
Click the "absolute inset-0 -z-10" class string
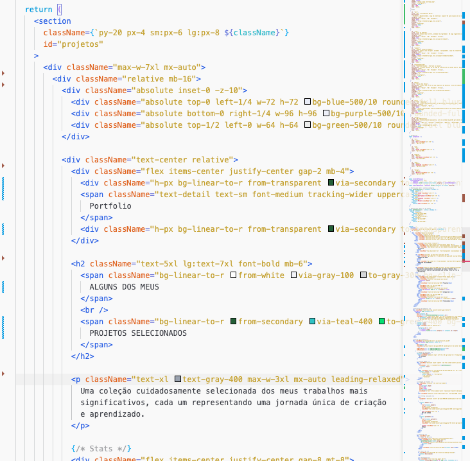(187, 91)
